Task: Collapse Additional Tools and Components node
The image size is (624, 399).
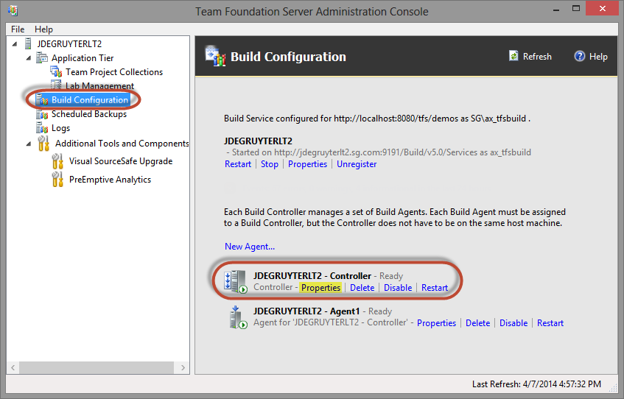Action: (x=29, y=144)
